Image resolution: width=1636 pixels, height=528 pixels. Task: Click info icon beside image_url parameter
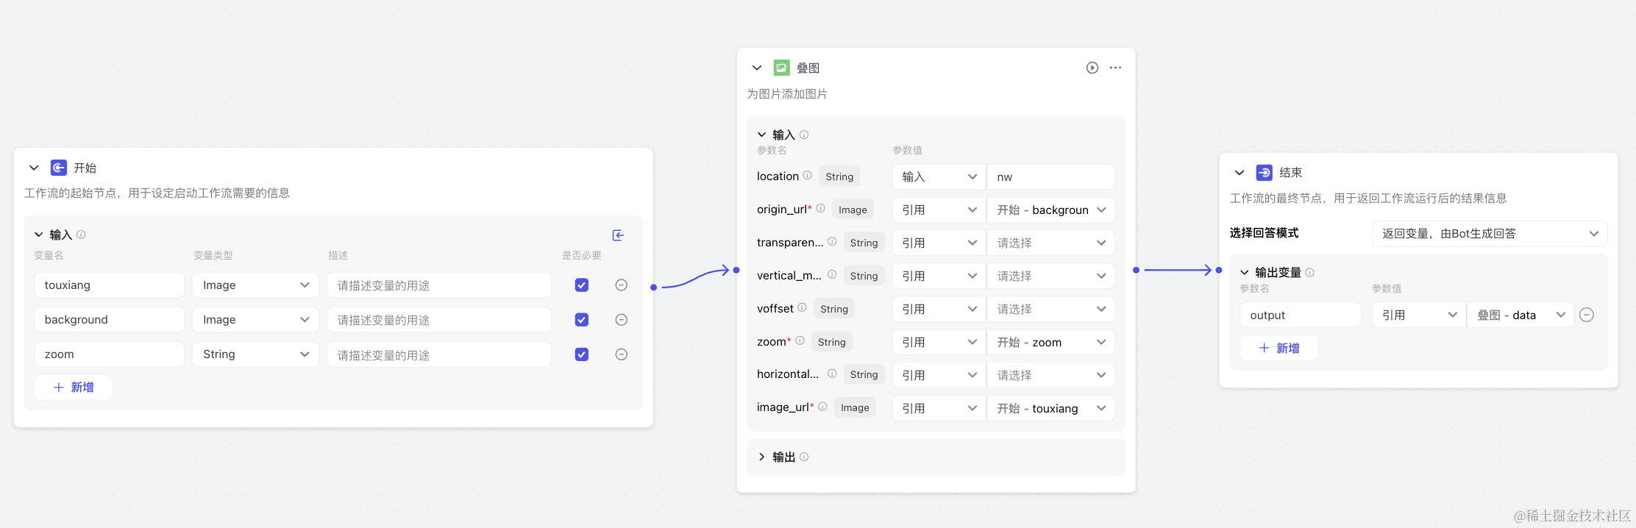(x=822, y=407)
